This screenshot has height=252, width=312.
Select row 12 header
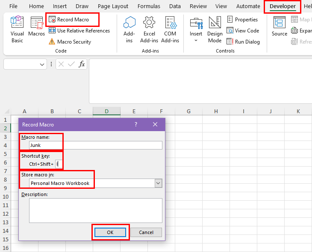pyautogui.click(x=6, y=214)
